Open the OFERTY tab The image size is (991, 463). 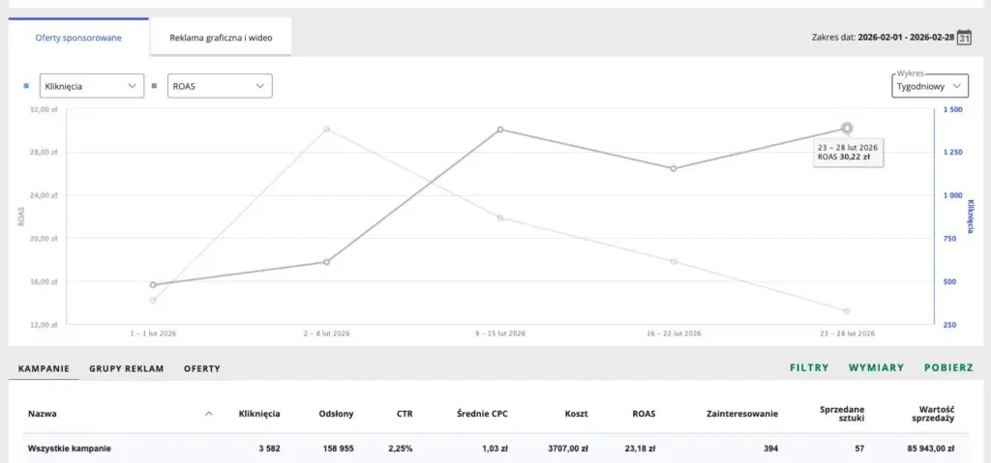pos(202,368)
